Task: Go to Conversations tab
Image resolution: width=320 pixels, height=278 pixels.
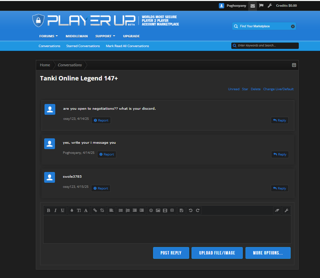Action: point(49,46)
